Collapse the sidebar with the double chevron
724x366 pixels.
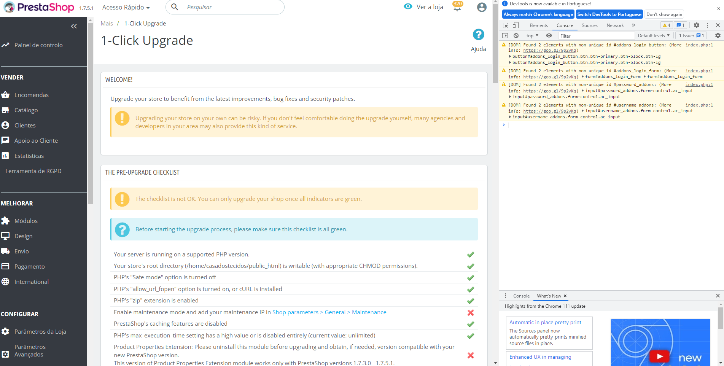click(74, 26)
